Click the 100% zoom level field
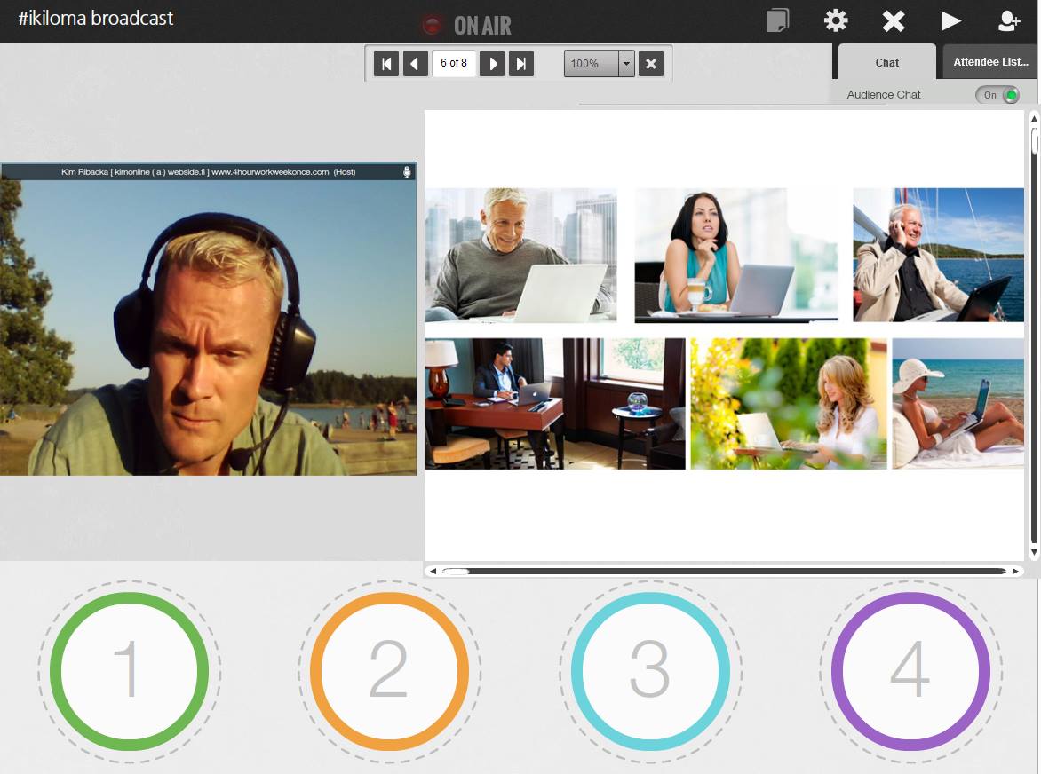This screenshot has height=774, width=1041. tap(591, 64)
